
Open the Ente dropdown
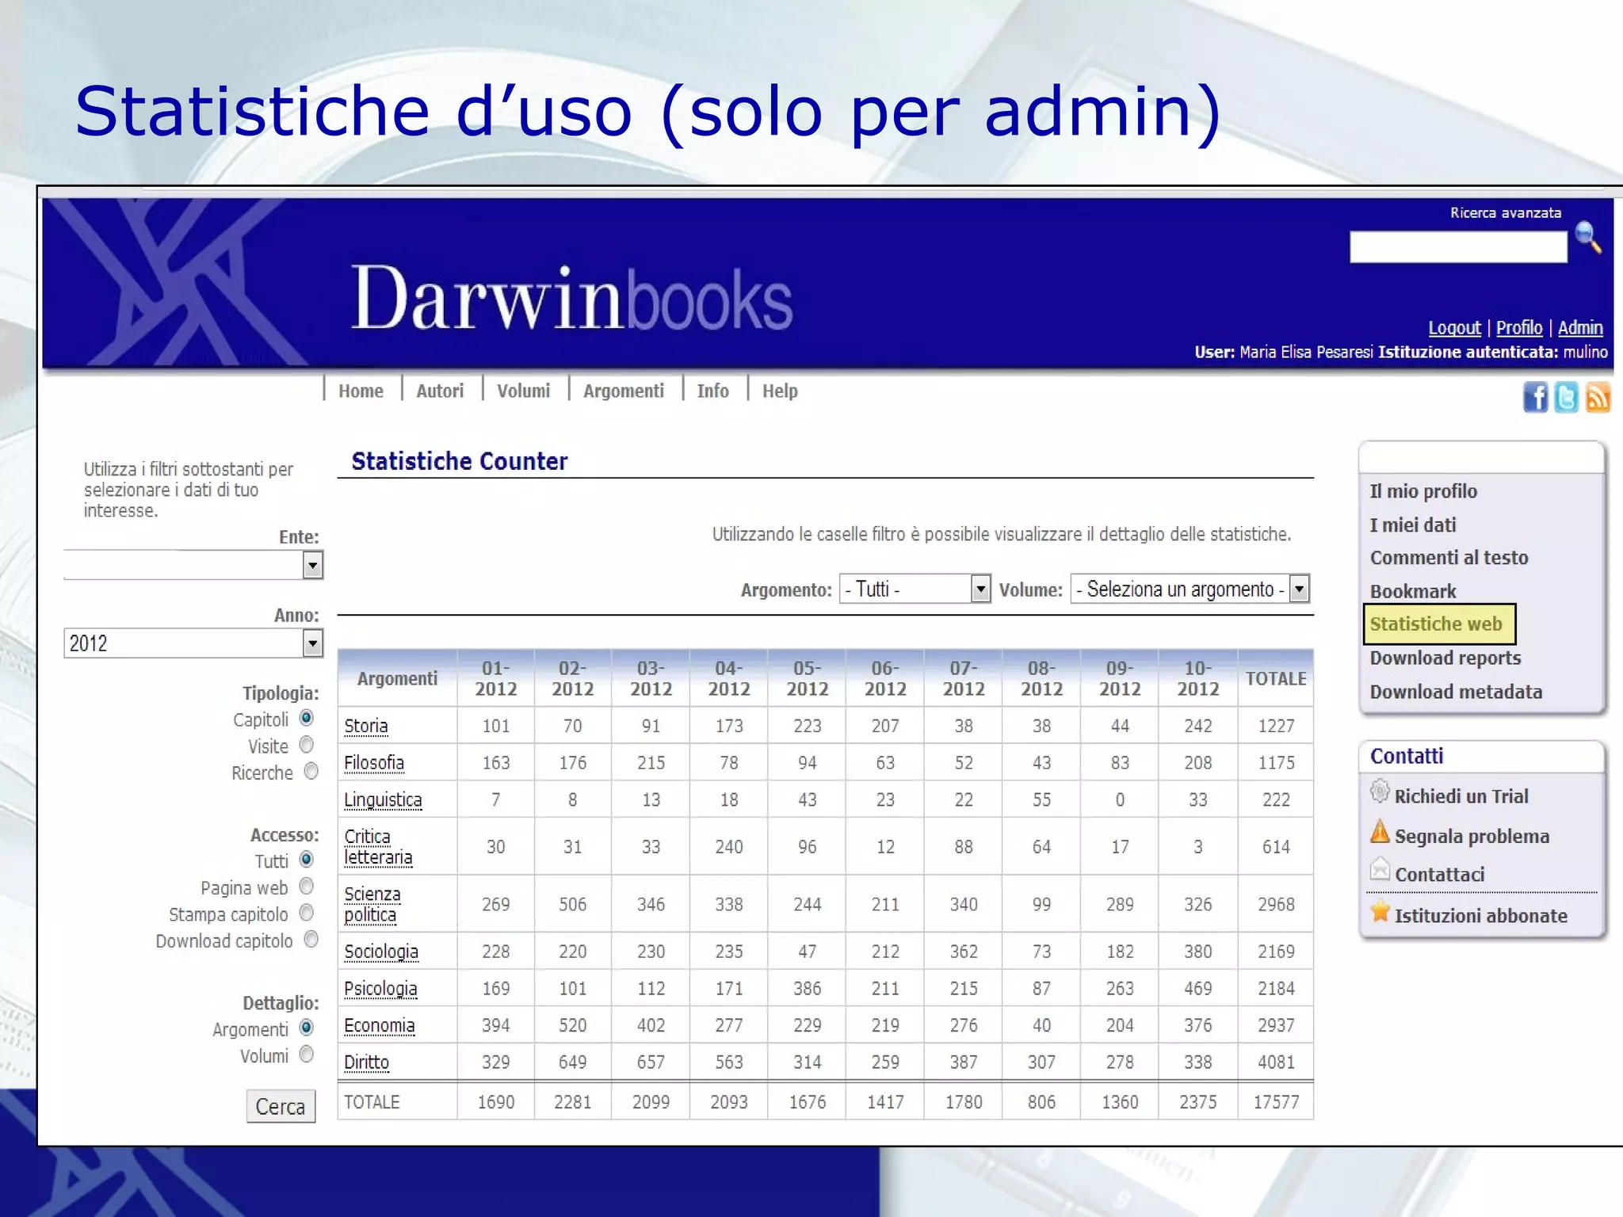[x=193, y=565]
